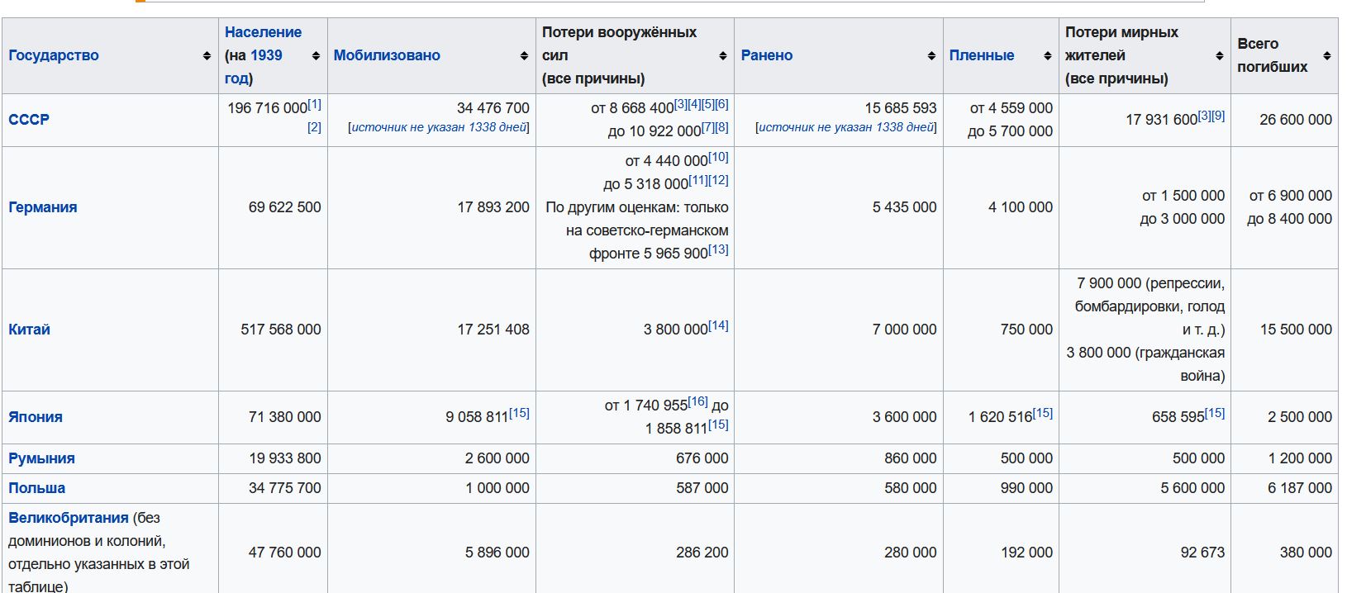
Task: Follow the Китай link
Action: point(29,330)
